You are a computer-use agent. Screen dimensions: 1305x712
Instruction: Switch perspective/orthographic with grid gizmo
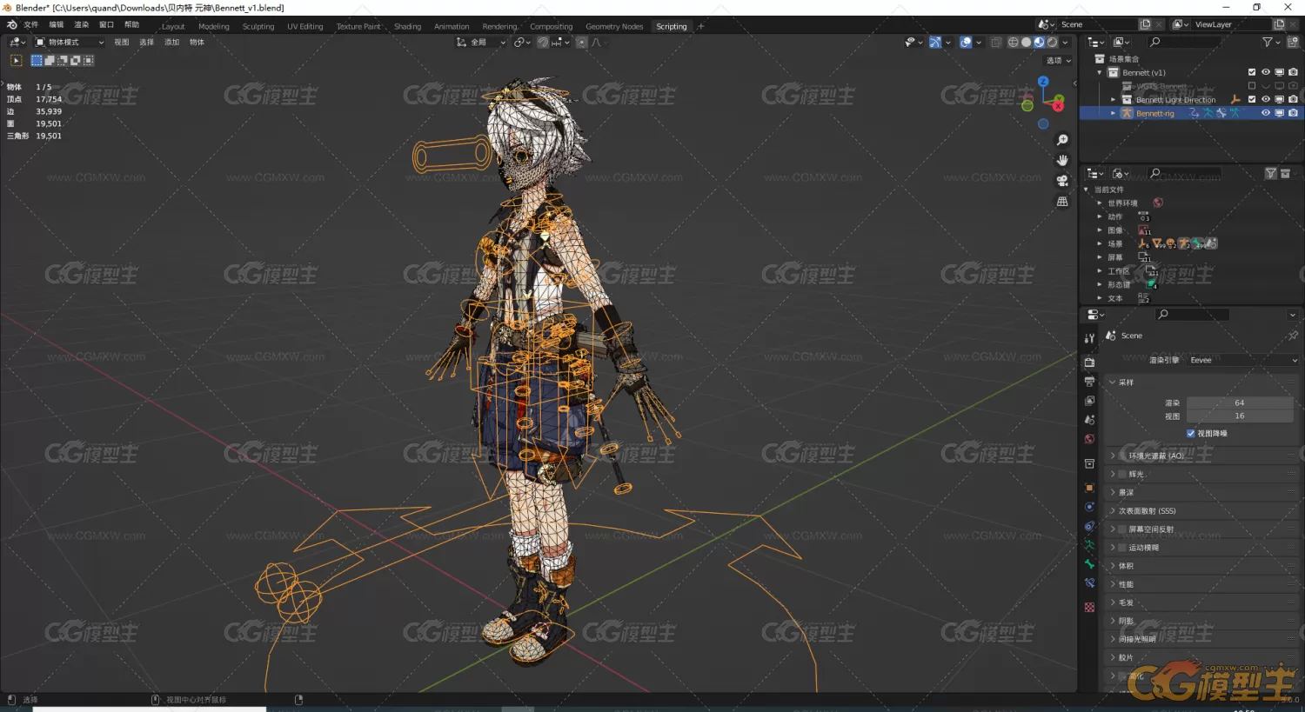[x=1062, y=201]
